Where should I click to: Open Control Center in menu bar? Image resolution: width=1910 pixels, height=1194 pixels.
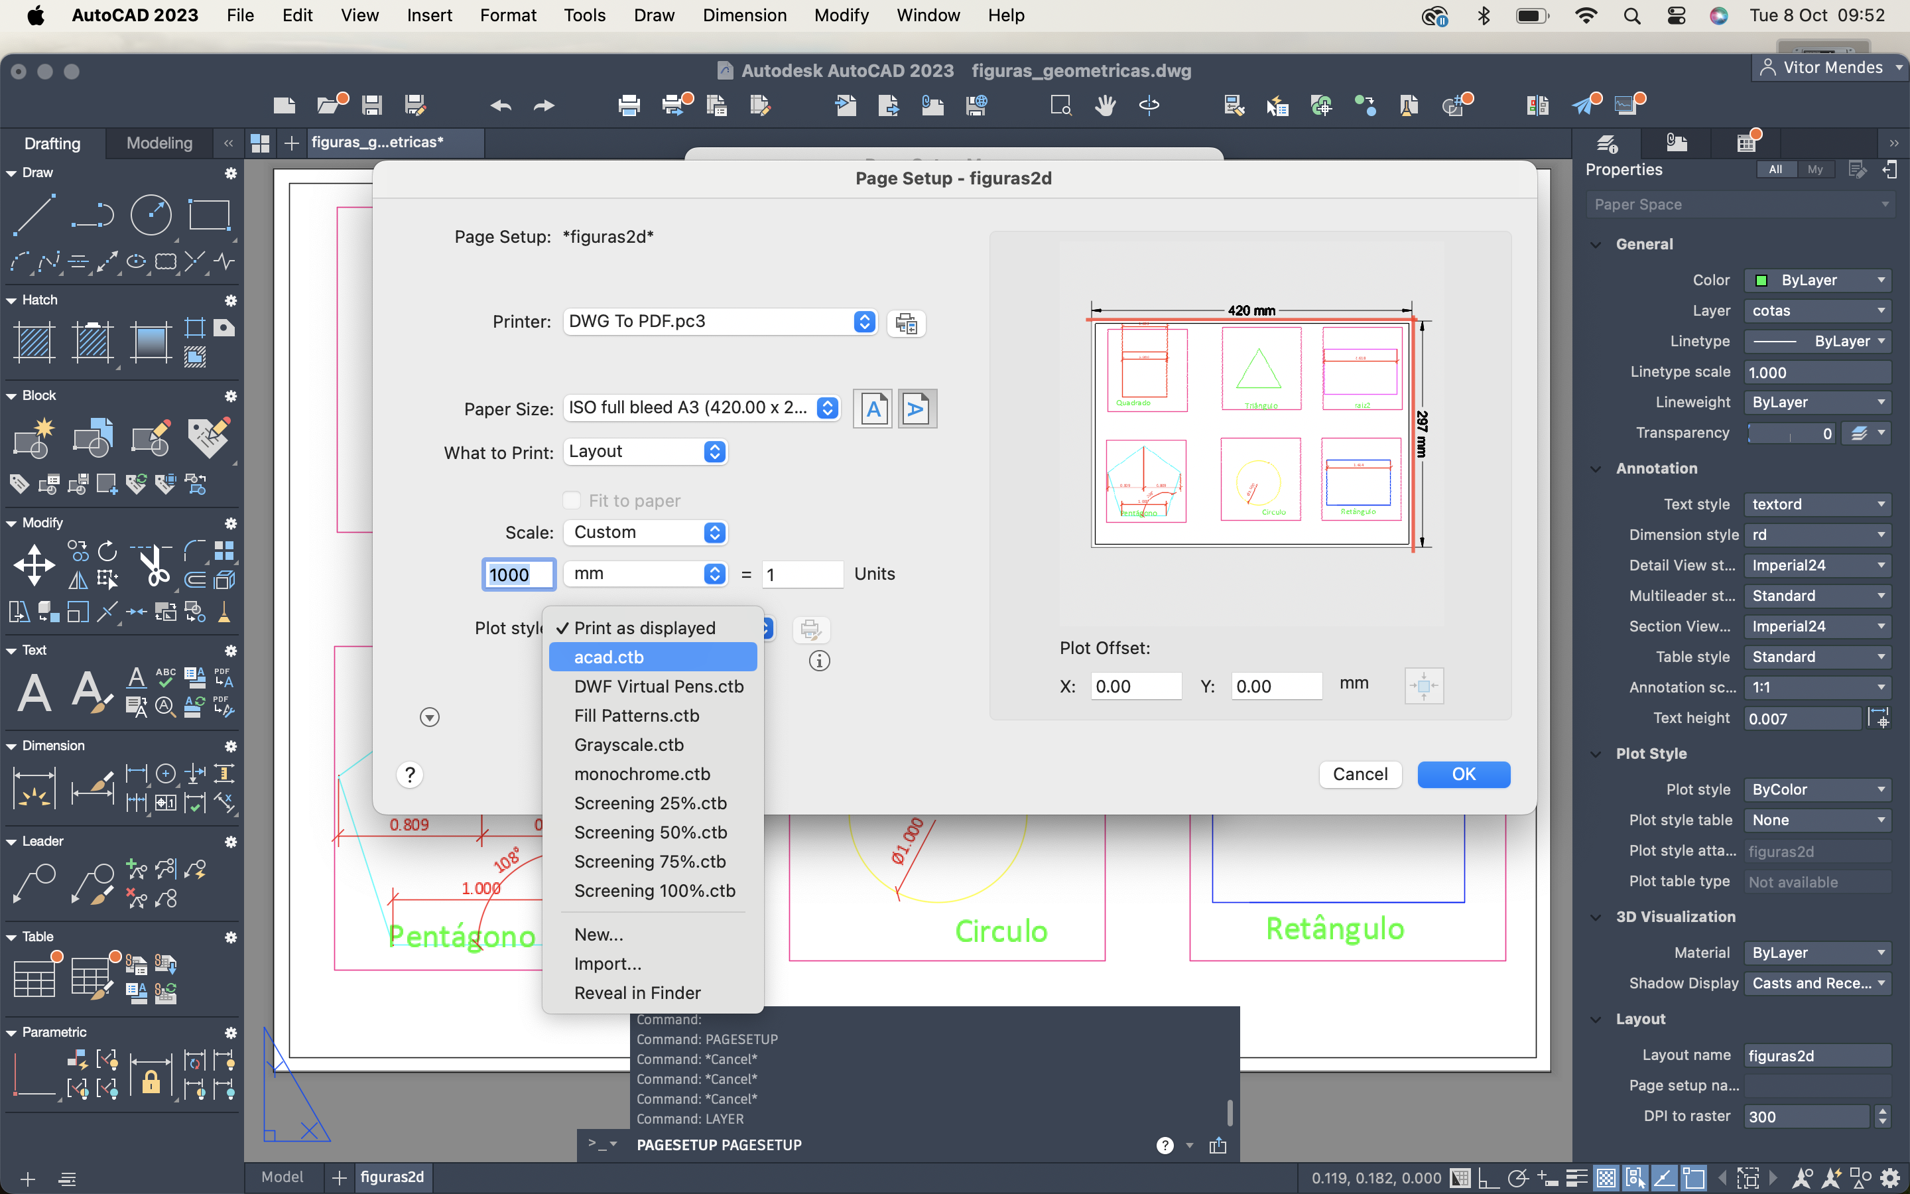(x=1677, y=16)
